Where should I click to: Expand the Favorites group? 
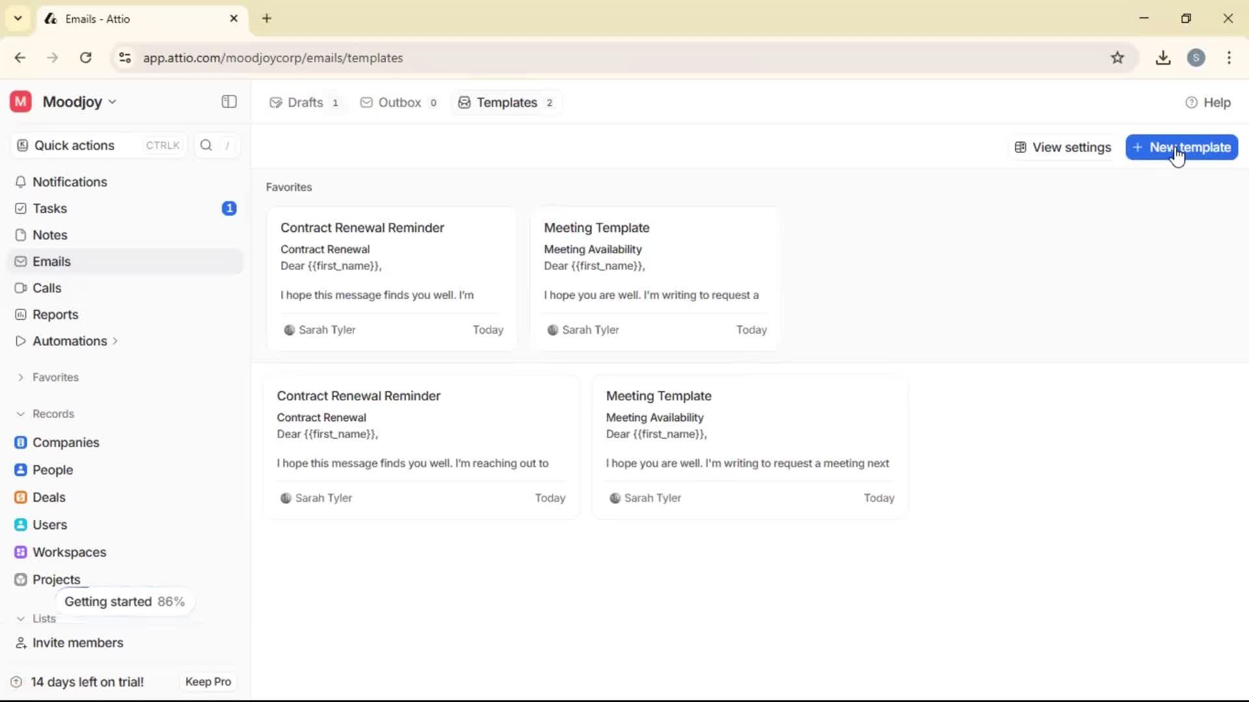click(x=55, y=377)
